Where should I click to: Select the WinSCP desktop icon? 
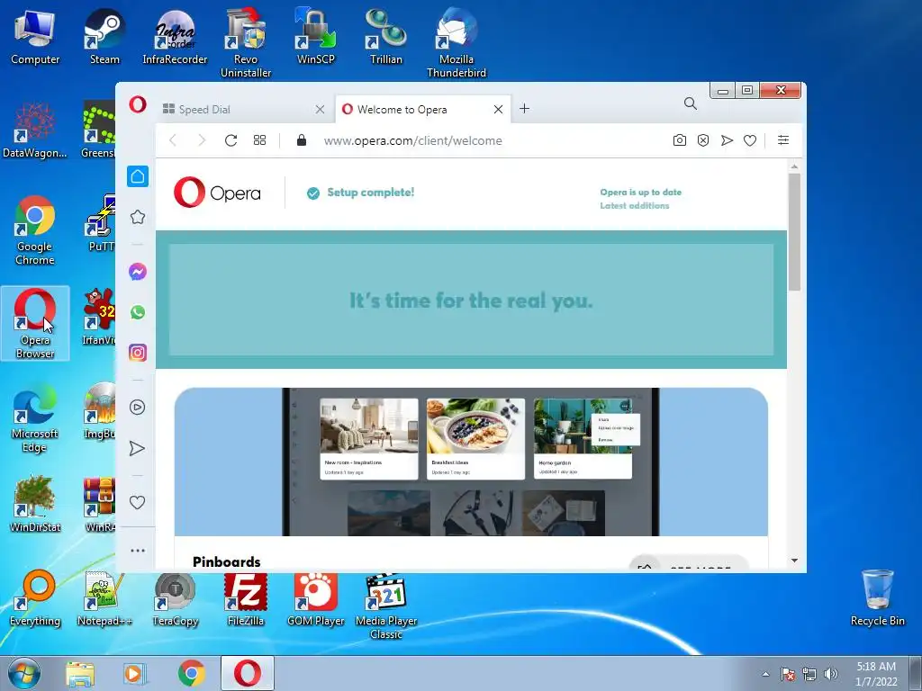tap(316, 36)
